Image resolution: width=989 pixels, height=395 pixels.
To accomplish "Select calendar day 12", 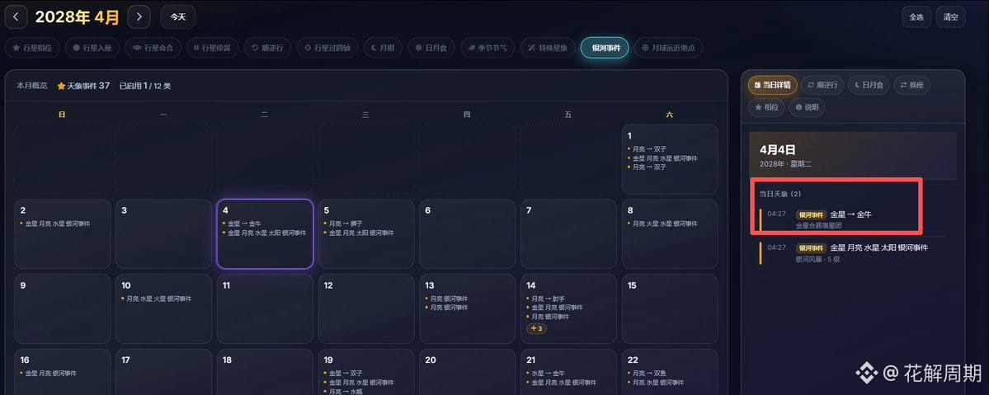I will coord(366,308).
